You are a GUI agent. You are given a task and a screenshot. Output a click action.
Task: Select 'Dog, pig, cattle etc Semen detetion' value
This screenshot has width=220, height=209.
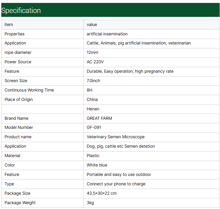click(121, 146)
